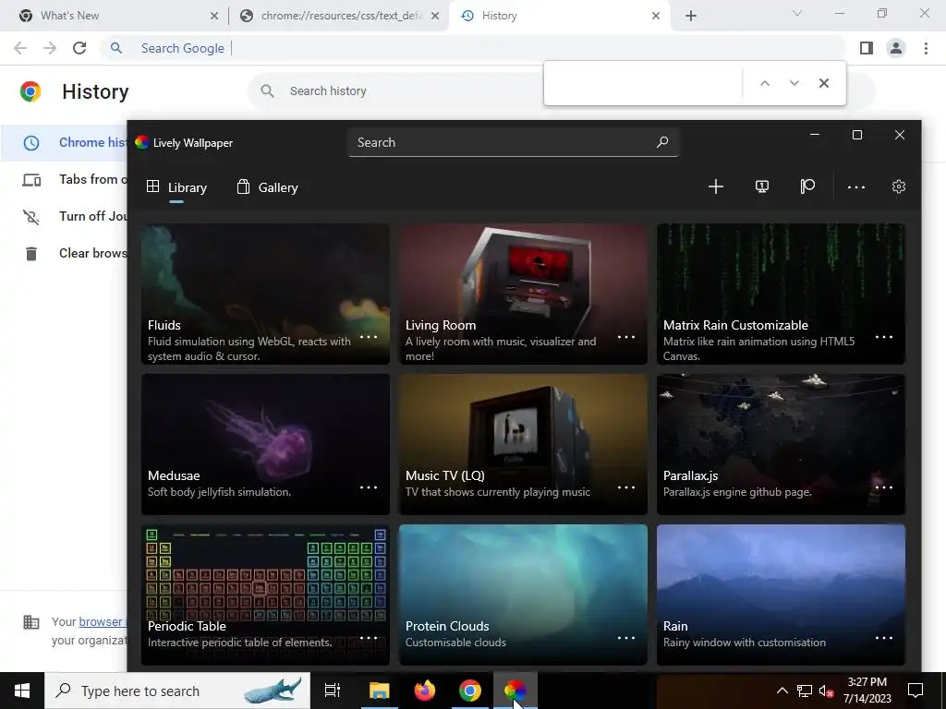Click the taskbar search box
Image resolution: width=946 pixels, height=709 pixels.
point(177,691)
